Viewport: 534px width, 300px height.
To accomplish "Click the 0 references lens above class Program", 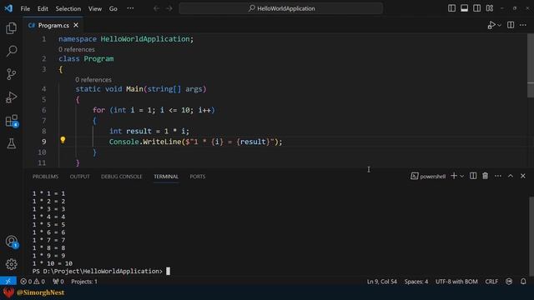I will click(x=77, y=49).
